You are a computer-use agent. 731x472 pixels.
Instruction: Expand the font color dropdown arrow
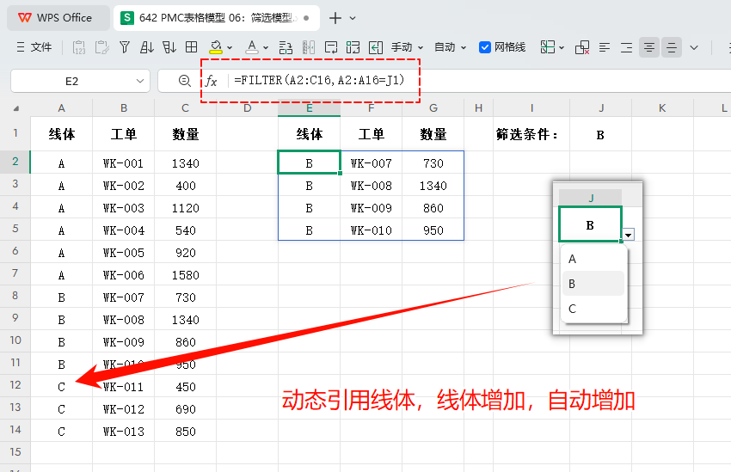click(266, 47)
